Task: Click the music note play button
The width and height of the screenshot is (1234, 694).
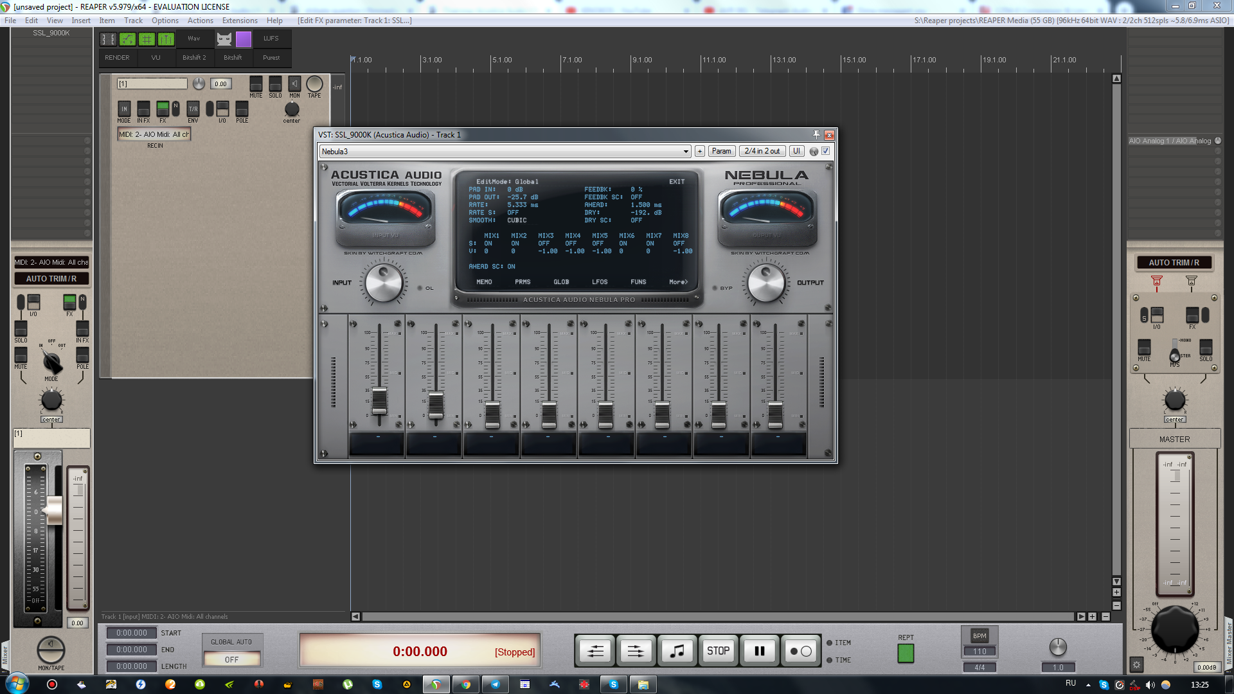Action: click(x=677, y=652)
